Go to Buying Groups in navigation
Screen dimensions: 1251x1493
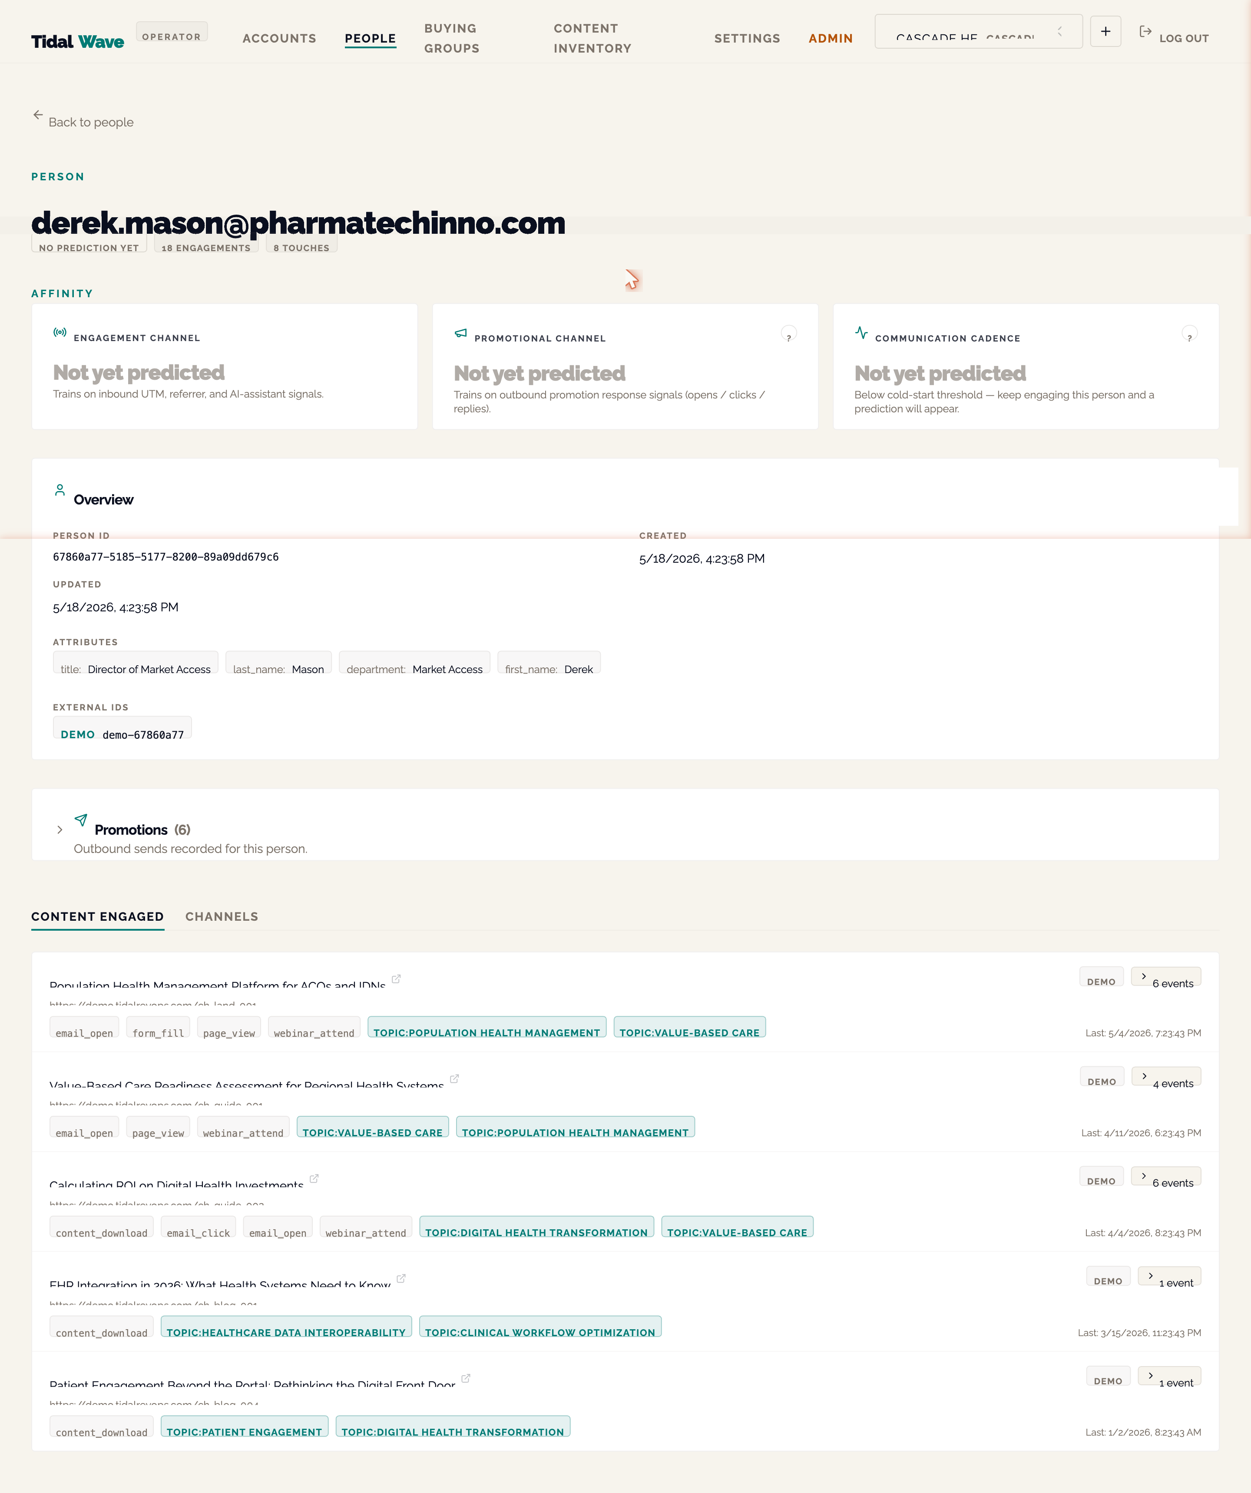[452, 38]
